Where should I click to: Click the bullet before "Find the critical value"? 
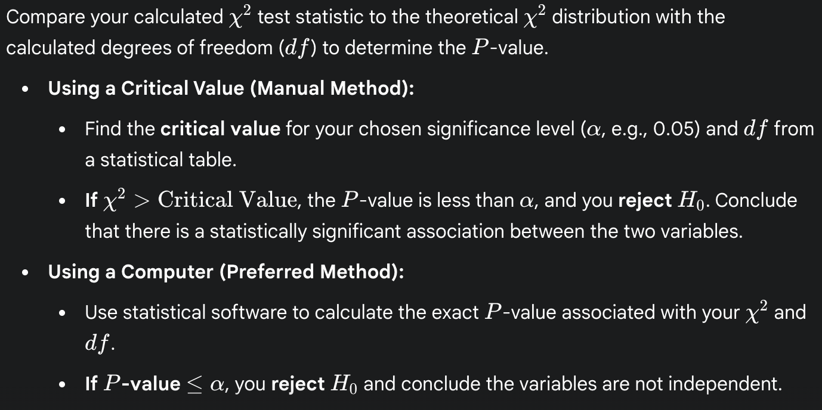pos(62,130)
